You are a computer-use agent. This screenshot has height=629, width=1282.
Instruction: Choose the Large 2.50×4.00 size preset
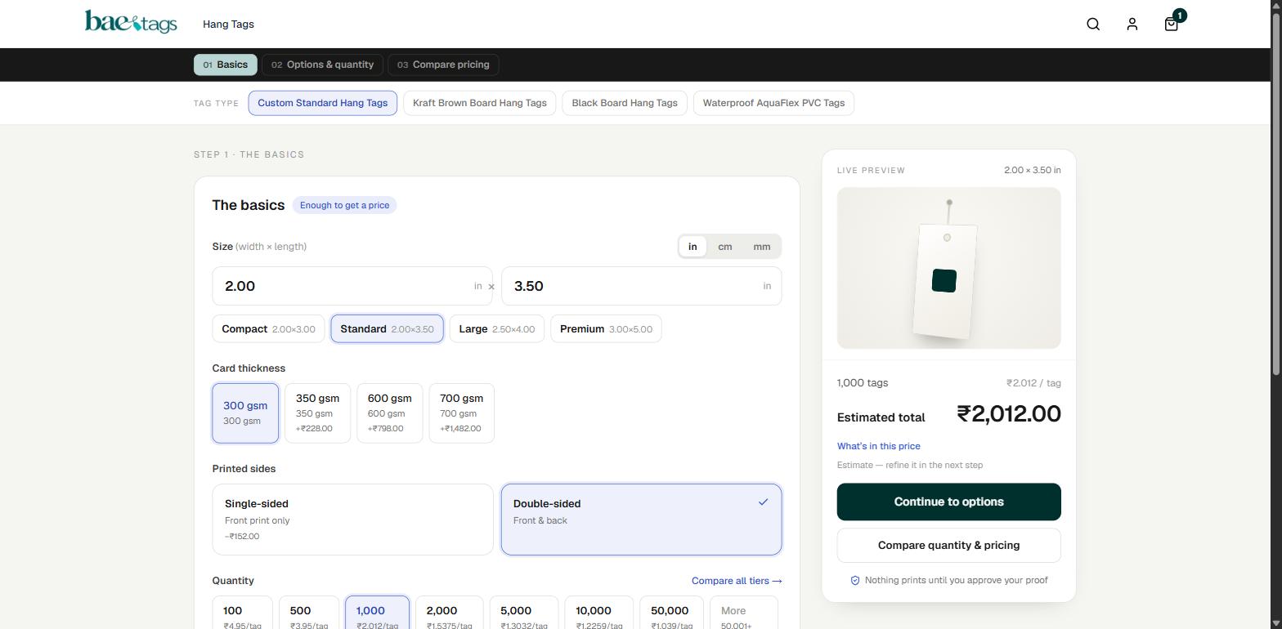click(497, 329)
